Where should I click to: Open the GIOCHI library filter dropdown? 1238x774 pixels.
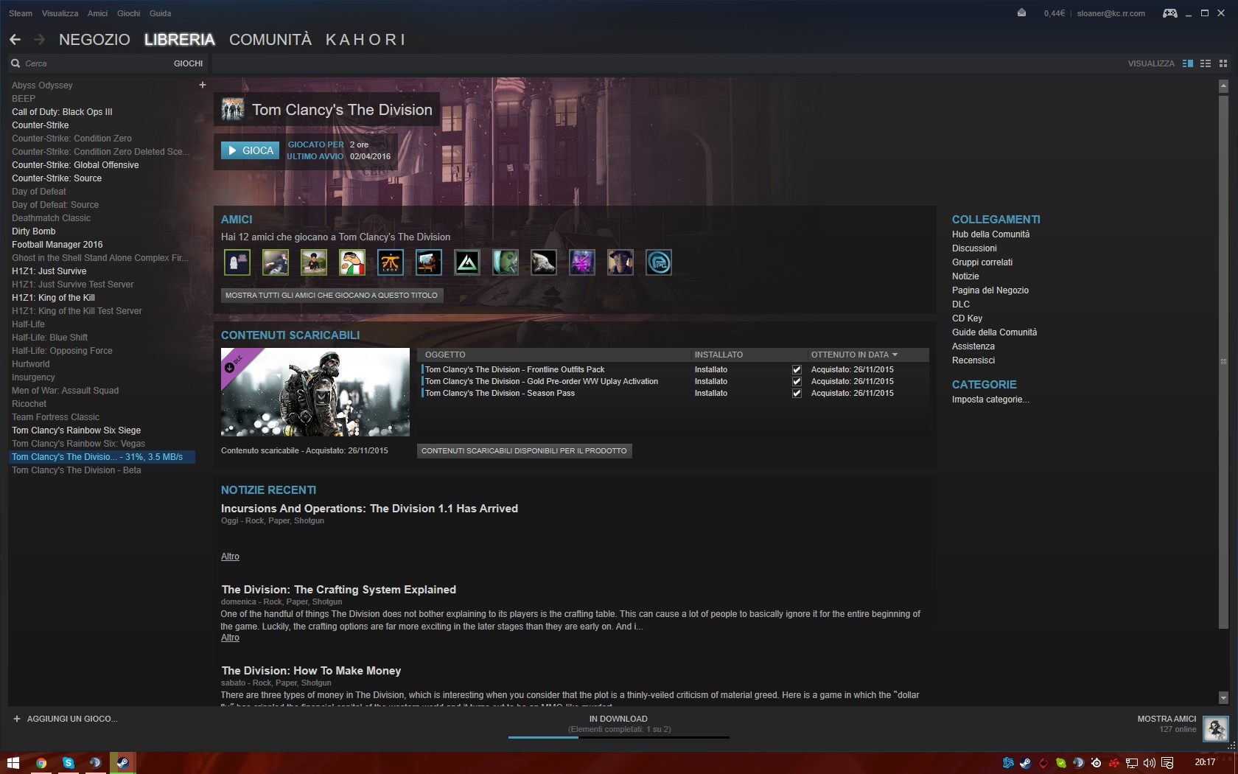[188, 63]
